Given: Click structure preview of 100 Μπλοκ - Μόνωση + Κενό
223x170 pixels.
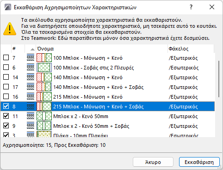Looking at the screenshot, I should 44,58.
